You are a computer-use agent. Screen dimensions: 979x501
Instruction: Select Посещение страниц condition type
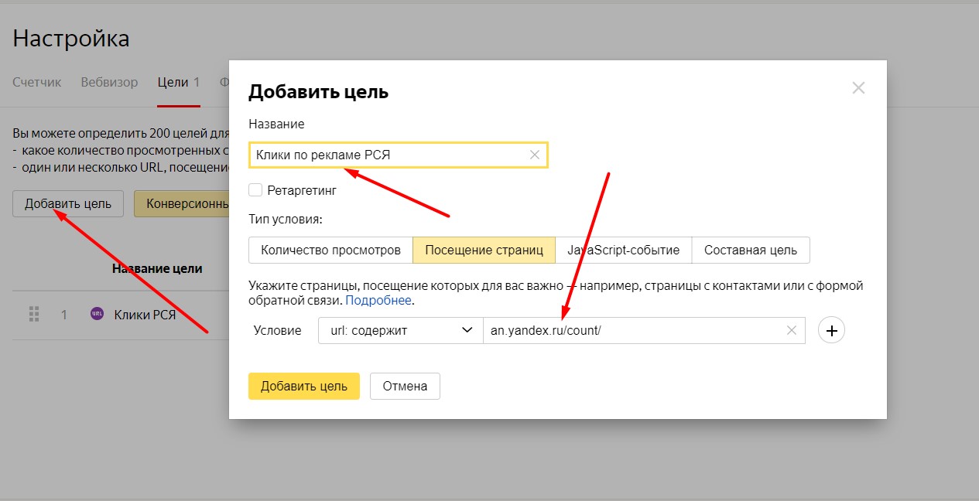point(484,250)
